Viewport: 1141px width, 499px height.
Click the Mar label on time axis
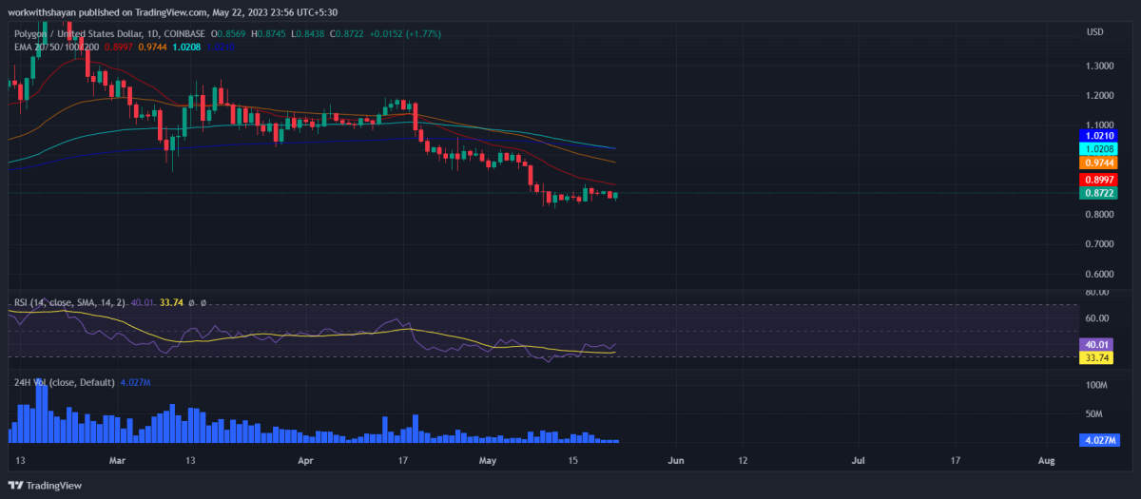tap(117, 460)
